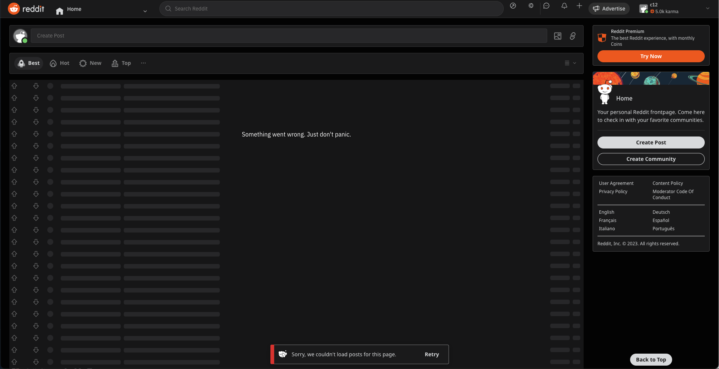719x369 pixels.
Task: Open the notifications bell
Action: tap(564, 6)
